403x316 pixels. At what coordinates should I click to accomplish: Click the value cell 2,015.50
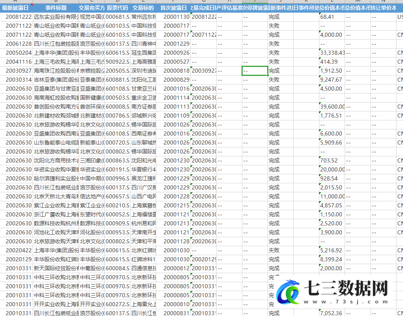pos(332,187)
